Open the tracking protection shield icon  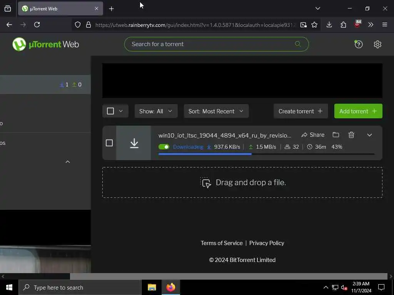78,25
